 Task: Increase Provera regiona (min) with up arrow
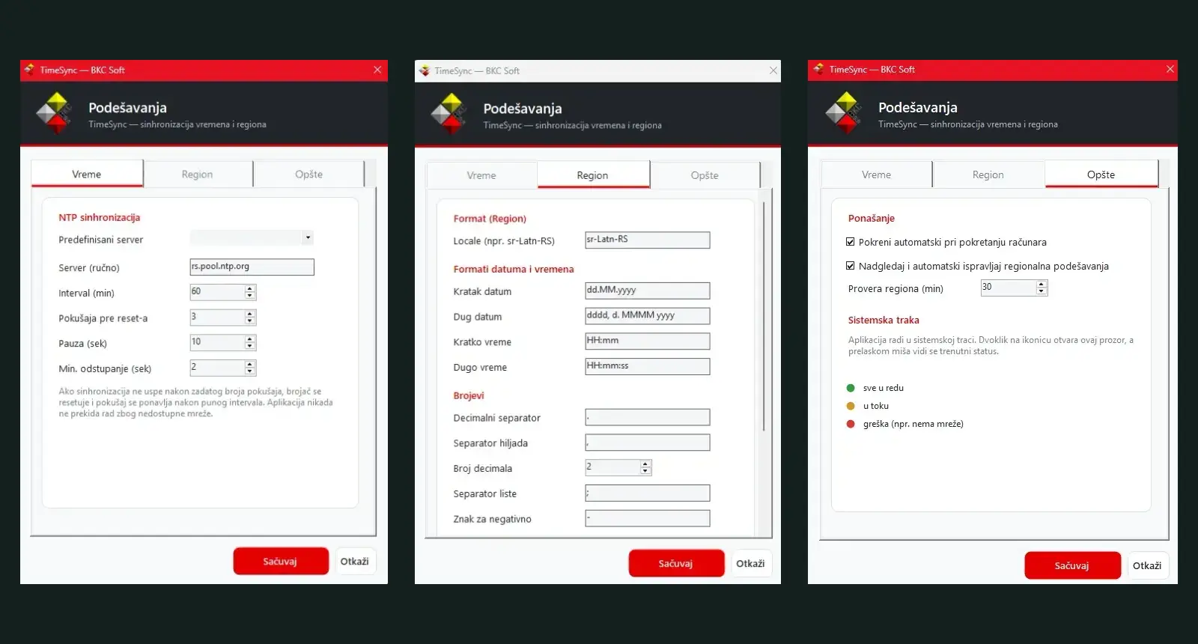pyautogui.click(x=1041, y=285)
